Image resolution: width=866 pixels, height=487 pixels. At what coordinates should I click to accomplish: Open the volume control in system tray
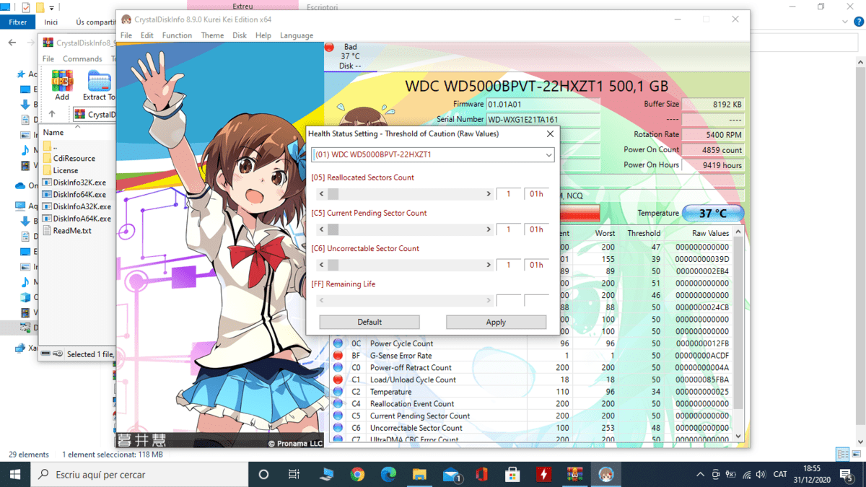point(761,475)
